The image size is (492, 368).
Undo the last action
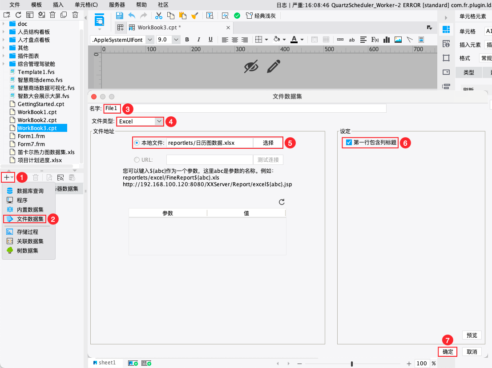132,16
